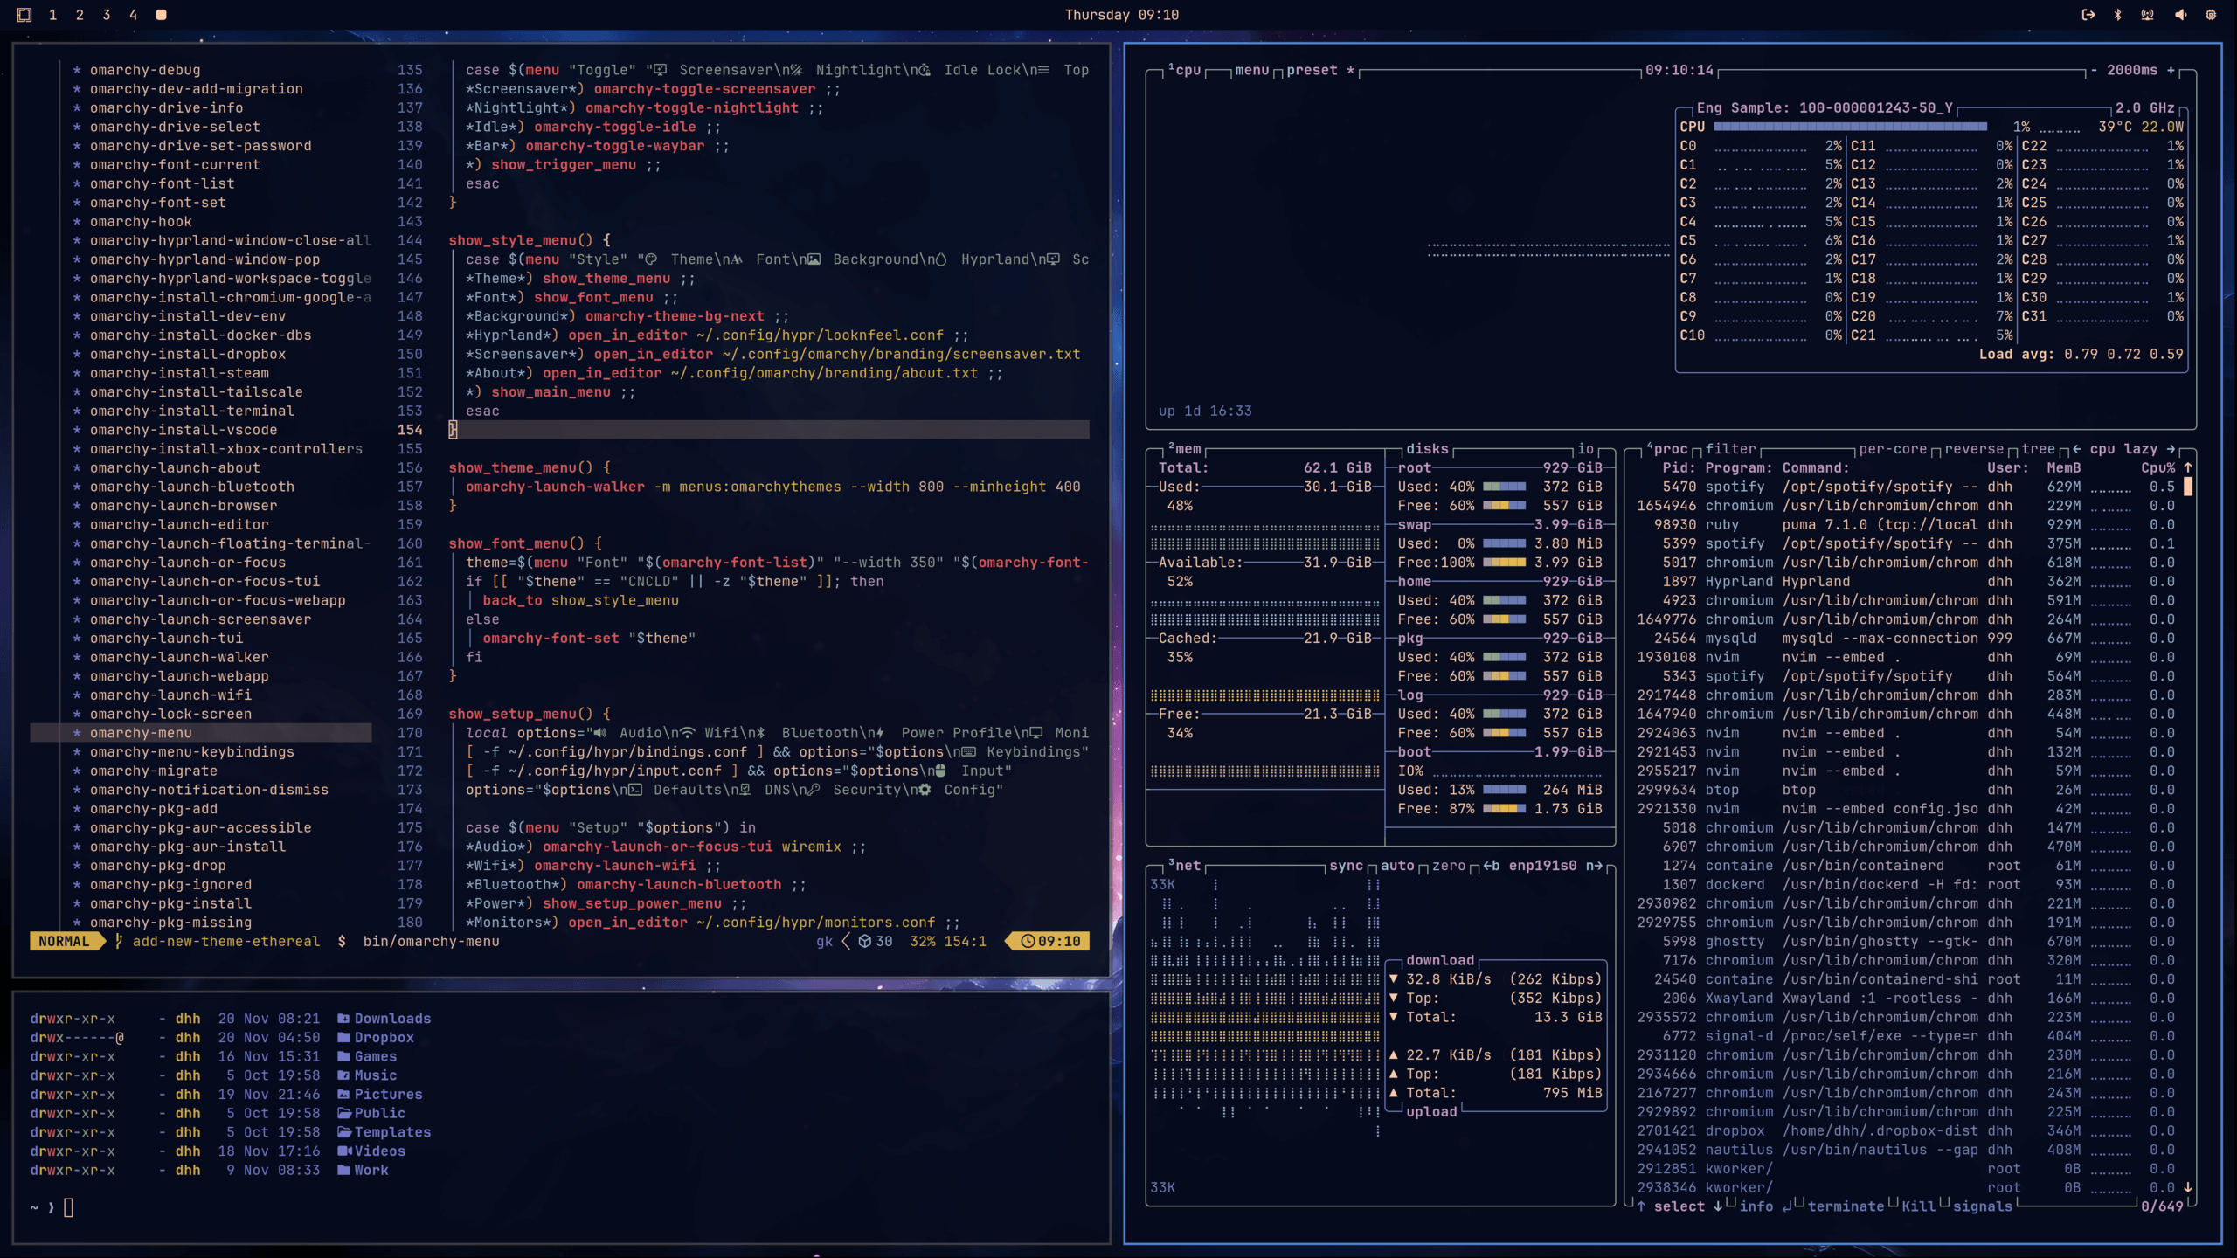Open the network status icon in top bar

[2147, 15]
